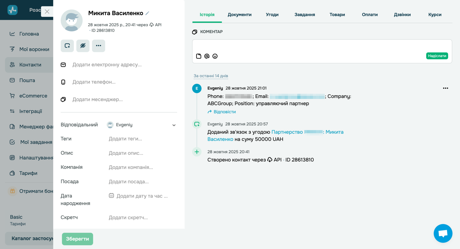Go to Головна in the sidebar
This screenshot has height=249, width=460.
[29, 34]
